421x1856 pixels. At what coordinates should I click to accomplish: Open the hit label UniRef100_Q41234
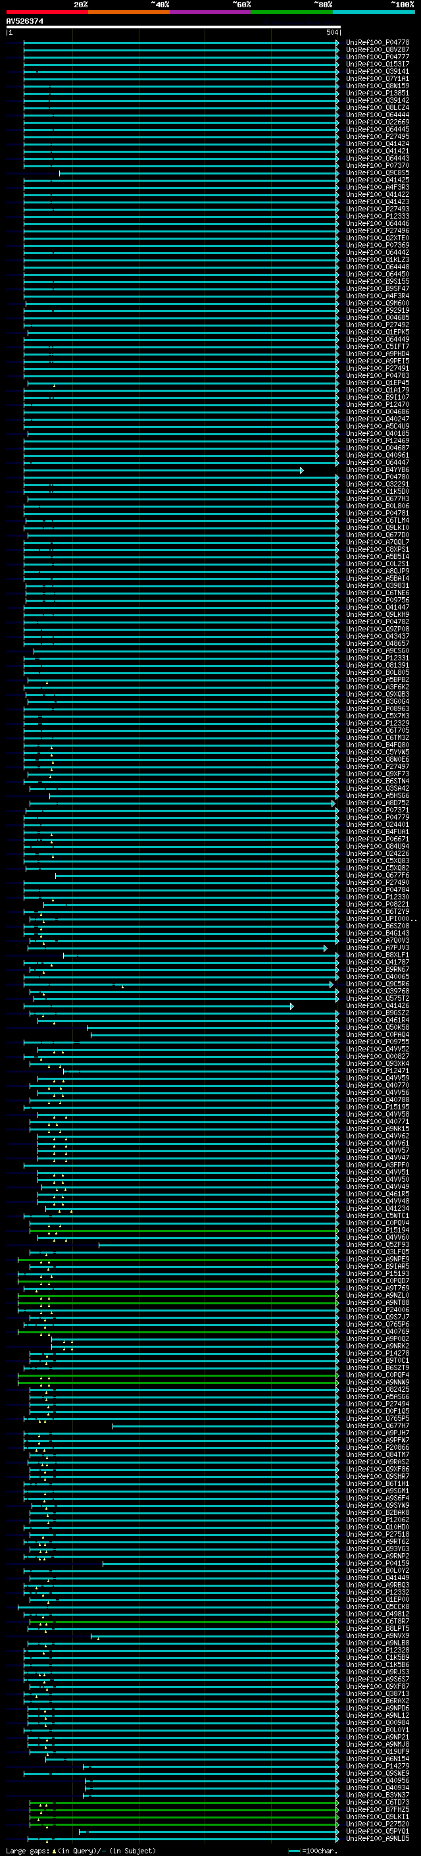(x=378, y=1209)
